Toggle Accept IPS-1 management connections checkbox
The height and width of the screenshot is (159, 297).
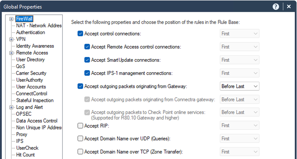click(87, 73)
